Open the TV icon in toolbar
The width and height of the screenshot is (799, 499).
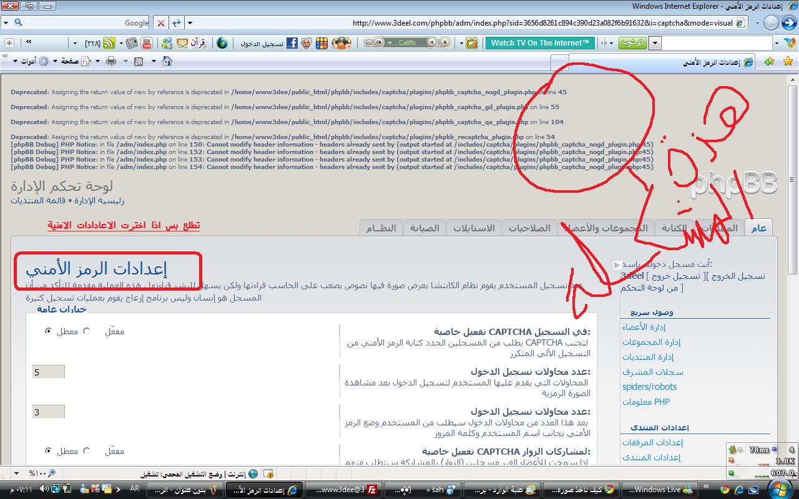(x=472, y=43)
